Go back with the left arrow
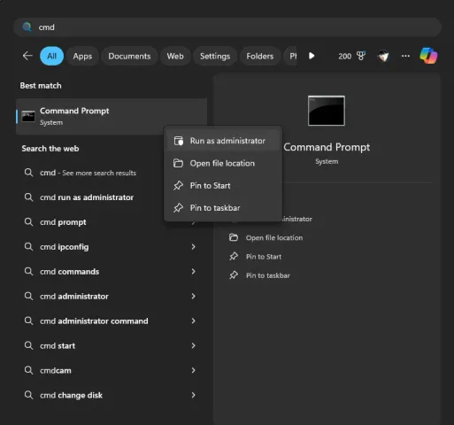The height and width of the screenshot is (425, 454). click(x=27, y=56)
